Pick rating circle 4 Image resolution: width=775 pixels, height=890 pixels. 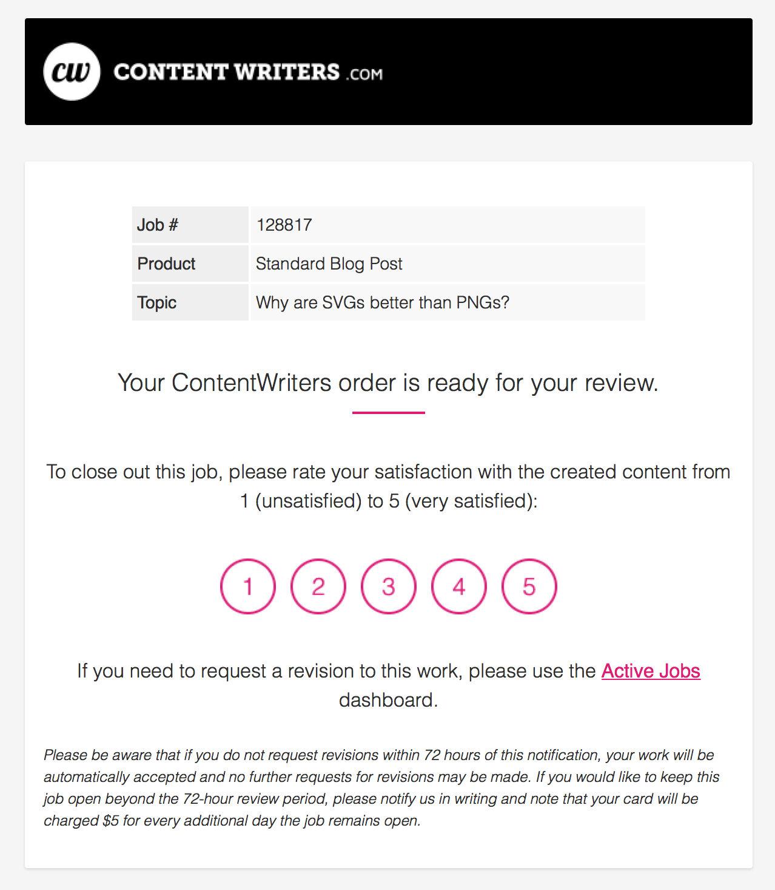[459, 586]
